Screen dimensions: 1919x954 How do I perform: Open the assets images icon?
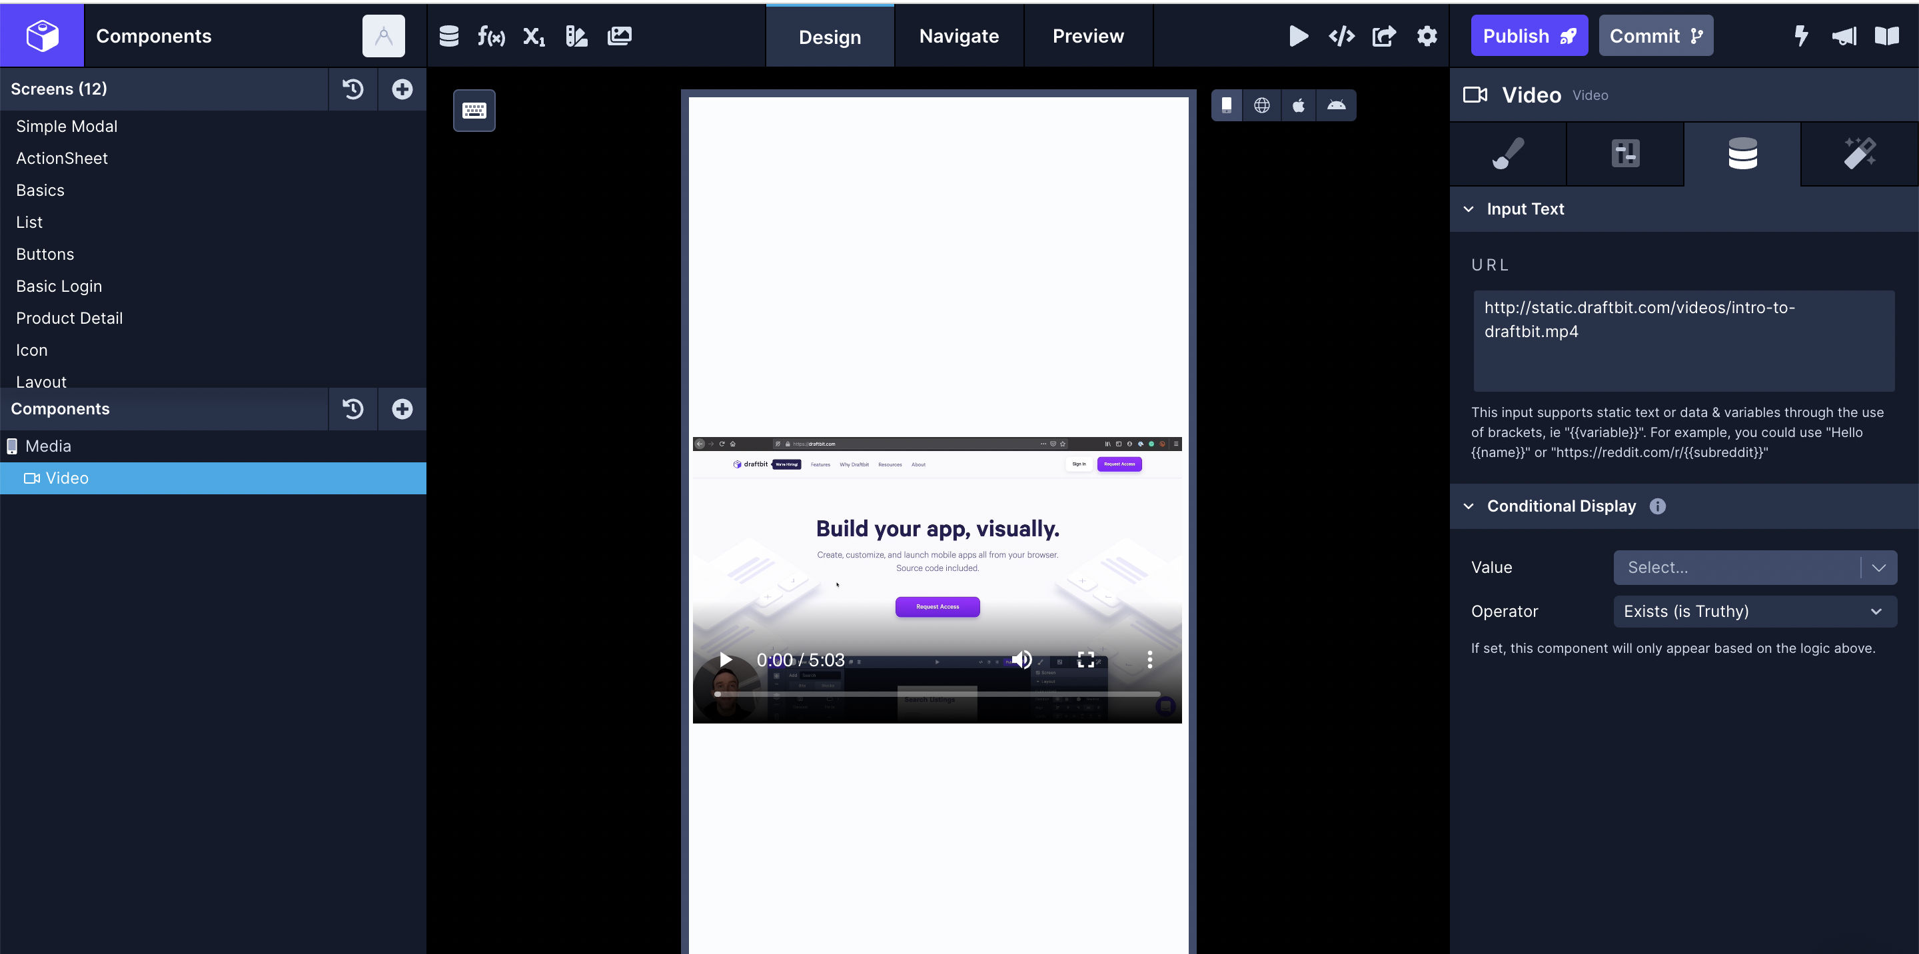pos(620,36)
